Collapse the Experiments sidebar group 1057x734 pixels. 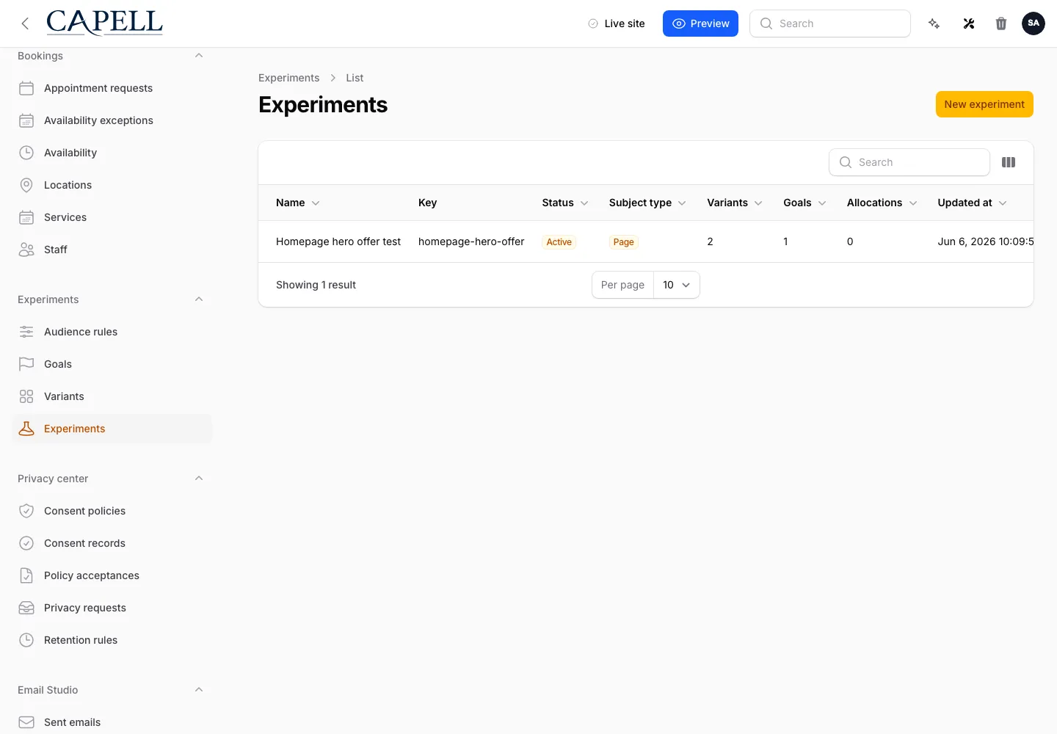[199, 299]
